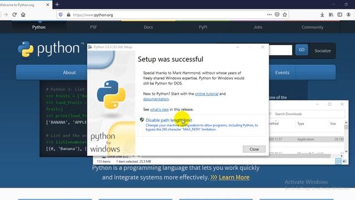Click the Save to Pocket icon

click(x=277, y=15)
